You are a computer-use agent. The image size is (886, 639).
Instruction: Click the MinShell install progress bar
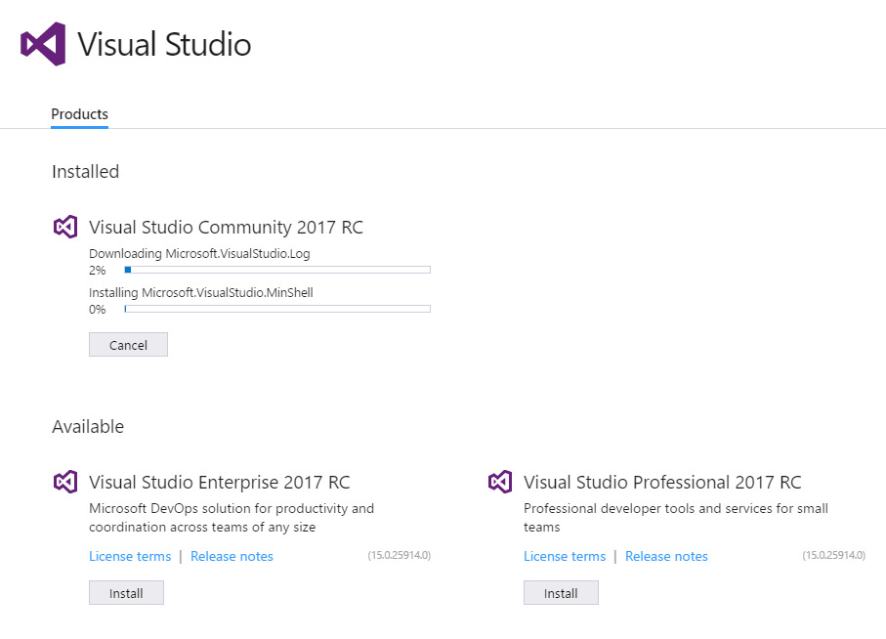coord(277,309)
